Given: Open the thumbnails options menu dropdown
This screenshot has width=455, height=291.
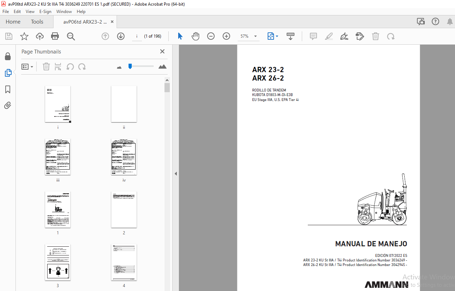Looking at the screenshot, I should (x=27, y=67).
